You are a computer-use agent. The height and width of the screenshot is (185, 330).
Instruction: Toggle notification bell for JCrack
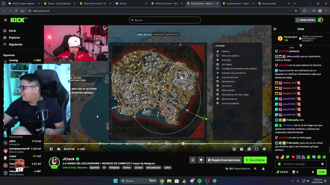(x=193, y=160)
